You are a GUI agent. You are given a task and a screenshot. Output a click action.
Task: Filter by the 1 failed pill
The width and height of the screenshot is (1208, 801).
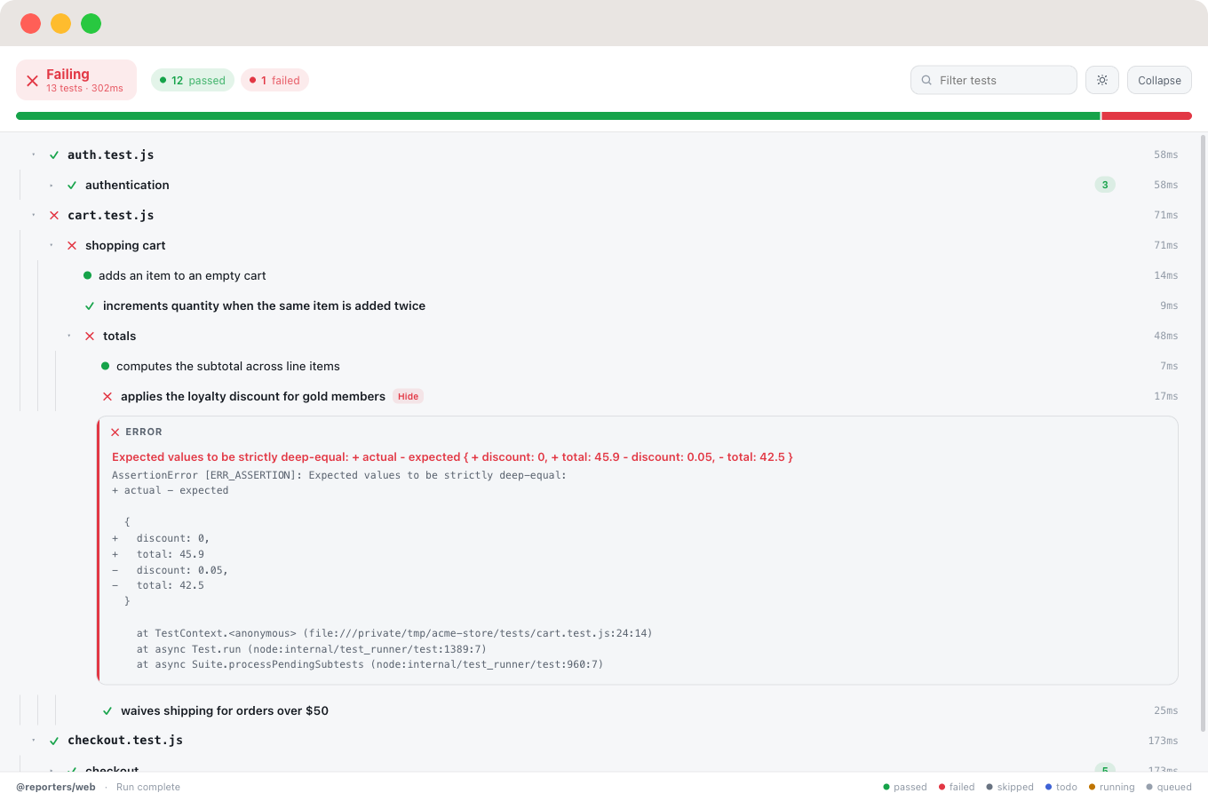click(x=274, y=80)
